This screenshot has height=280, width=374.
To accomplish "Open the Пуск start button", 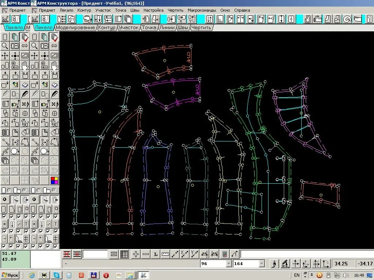I will 10,275.
